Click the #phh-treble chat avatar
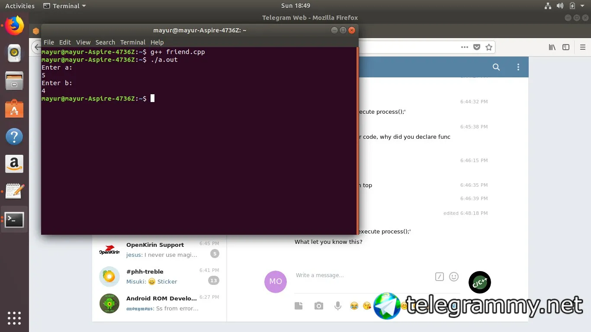 tap(109, 277)
